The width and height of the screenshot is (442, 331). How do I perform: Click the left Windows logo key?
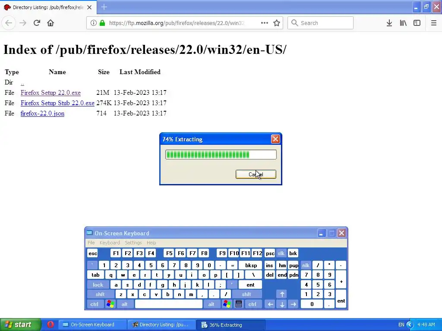[110, 304]
